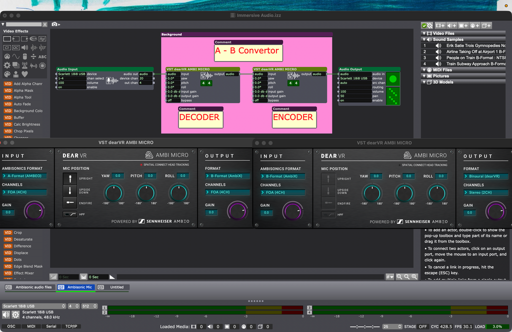Select the gear control toolbox category

pyautogui.click(x=7, y=65)
